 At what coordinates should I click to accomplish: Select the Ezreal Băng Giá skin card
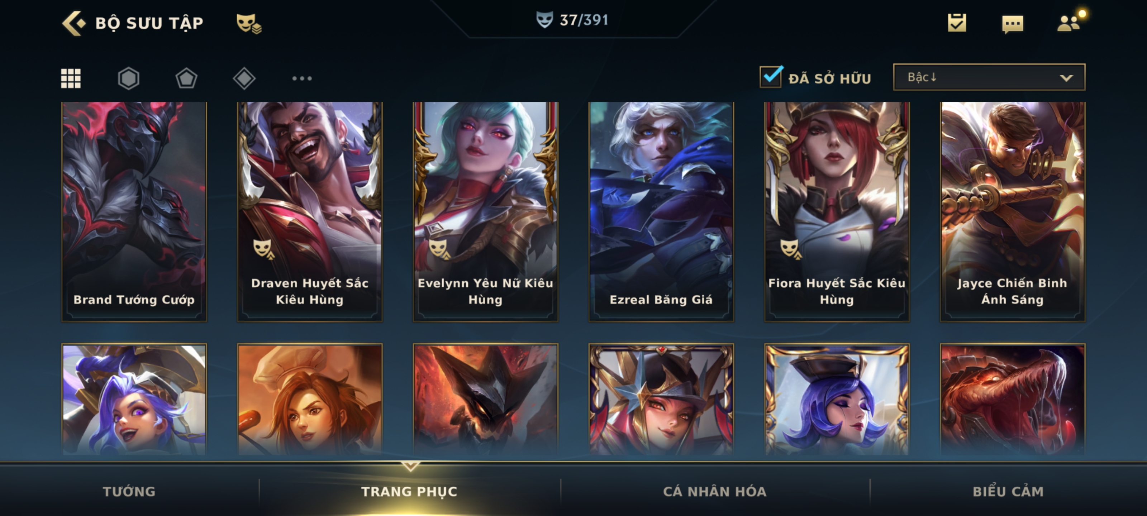click(661, 212)
